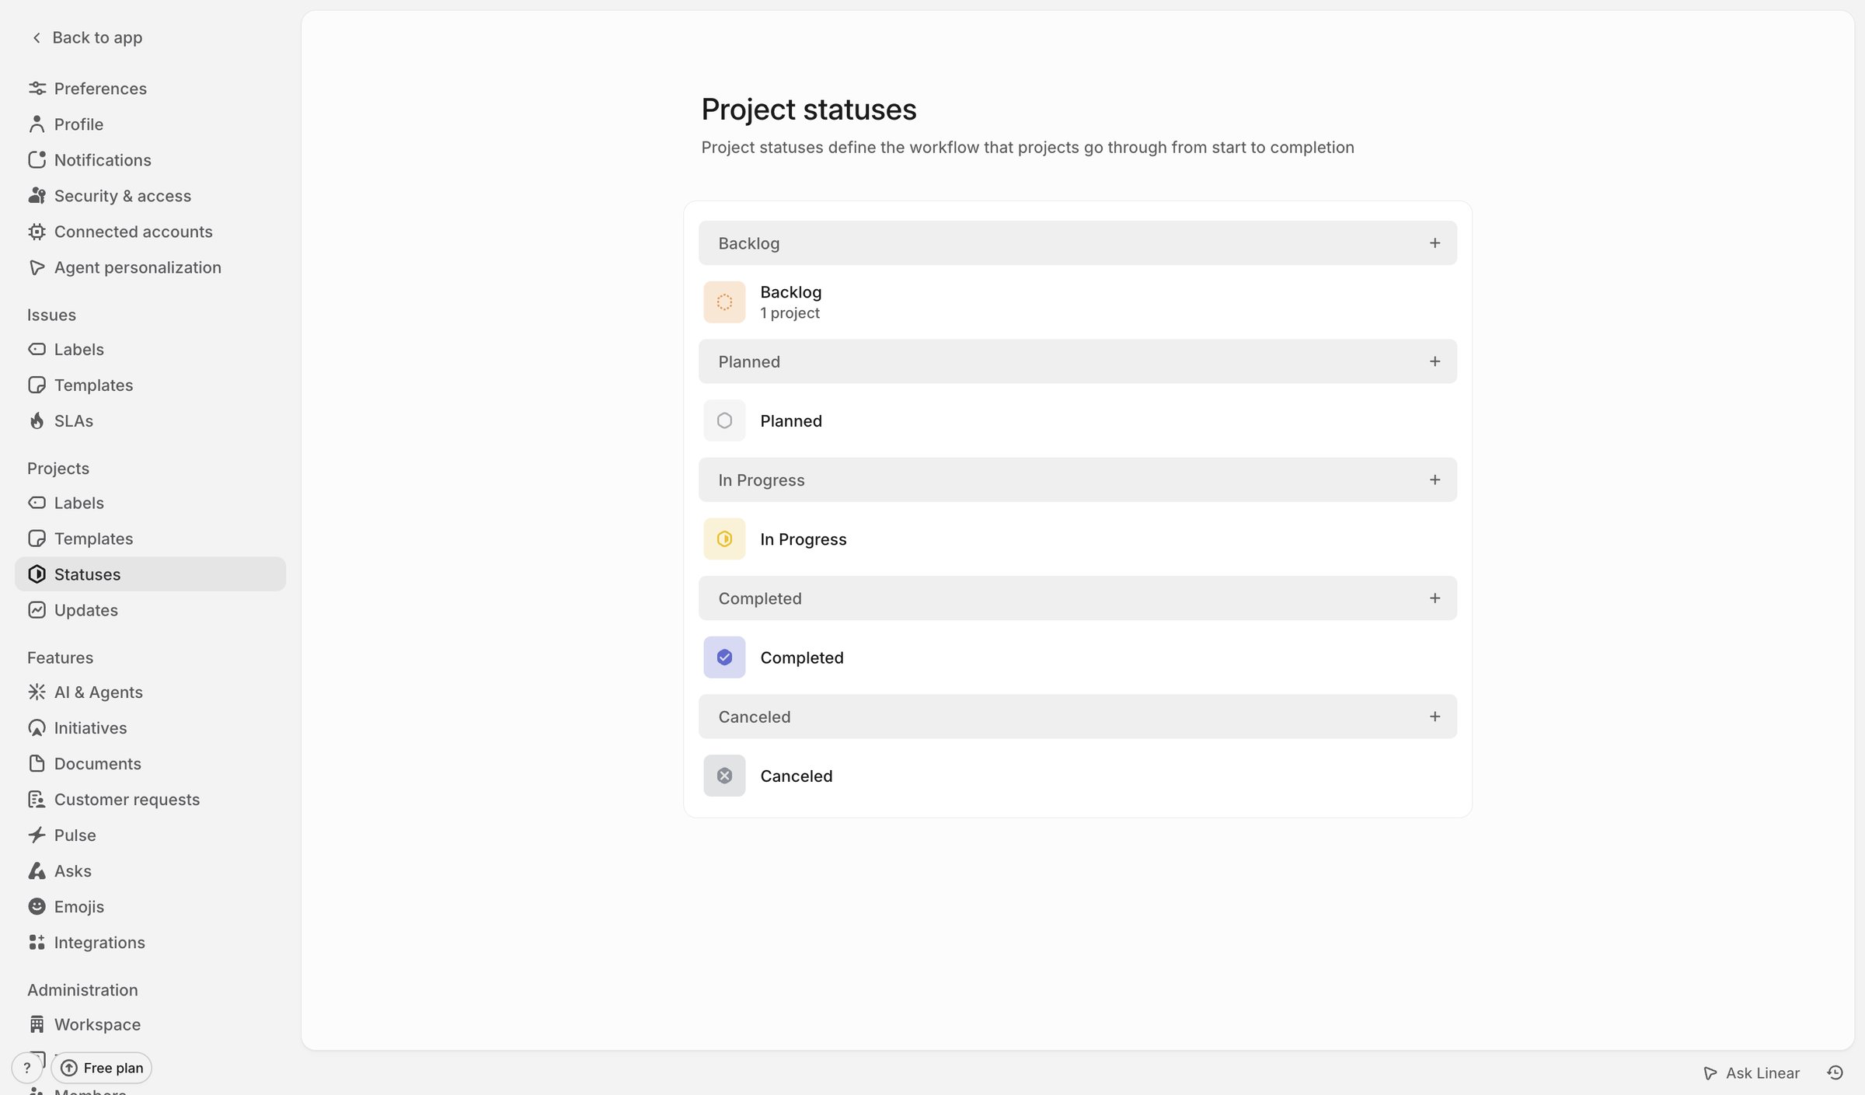Screen dimensions: 1865x1095
Task: Open the Backlog status row with 1 project
Action: [1077, 302]
